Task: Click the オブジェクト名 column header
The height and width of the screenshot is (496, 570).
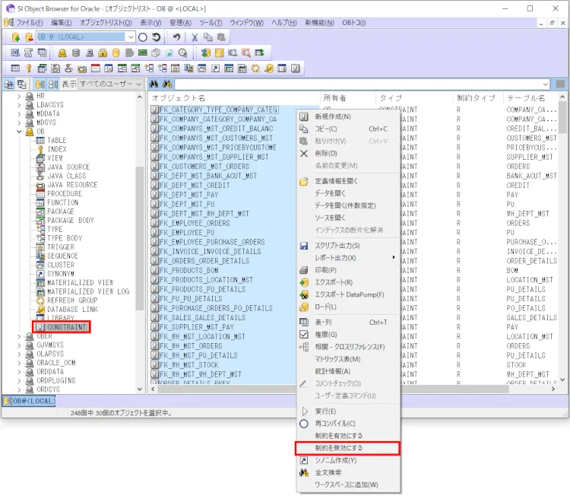Action: (x=235, y=98)
